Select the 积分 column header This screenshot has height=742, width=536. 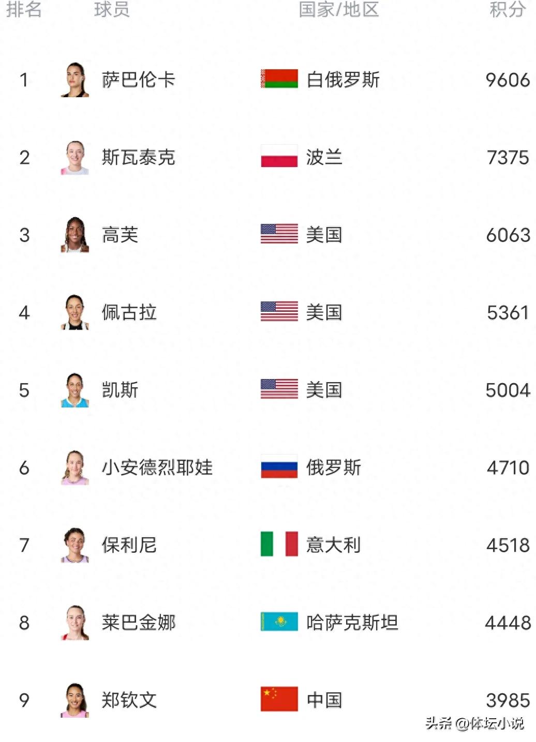click(x=507, y=9)
